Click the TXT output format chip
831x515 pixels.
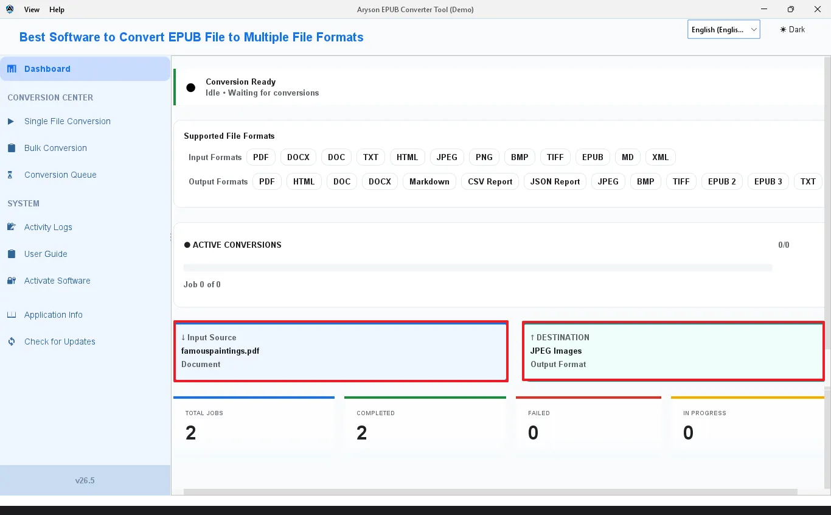click(x=808, y=181)
